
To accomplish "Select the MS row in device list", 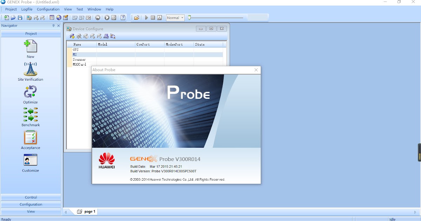I will click(x=145, y=55).
